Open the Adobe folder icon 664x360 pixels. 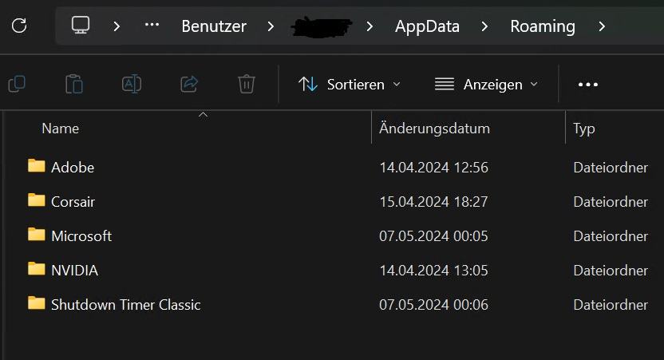point(36,166)
